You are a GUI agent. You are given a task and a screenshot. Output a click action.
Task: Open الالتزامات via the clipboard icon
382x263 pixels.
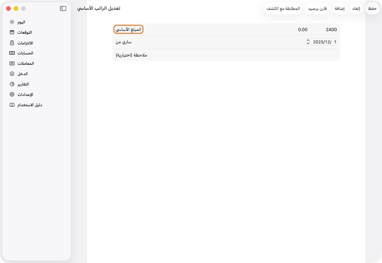[12, 43]
